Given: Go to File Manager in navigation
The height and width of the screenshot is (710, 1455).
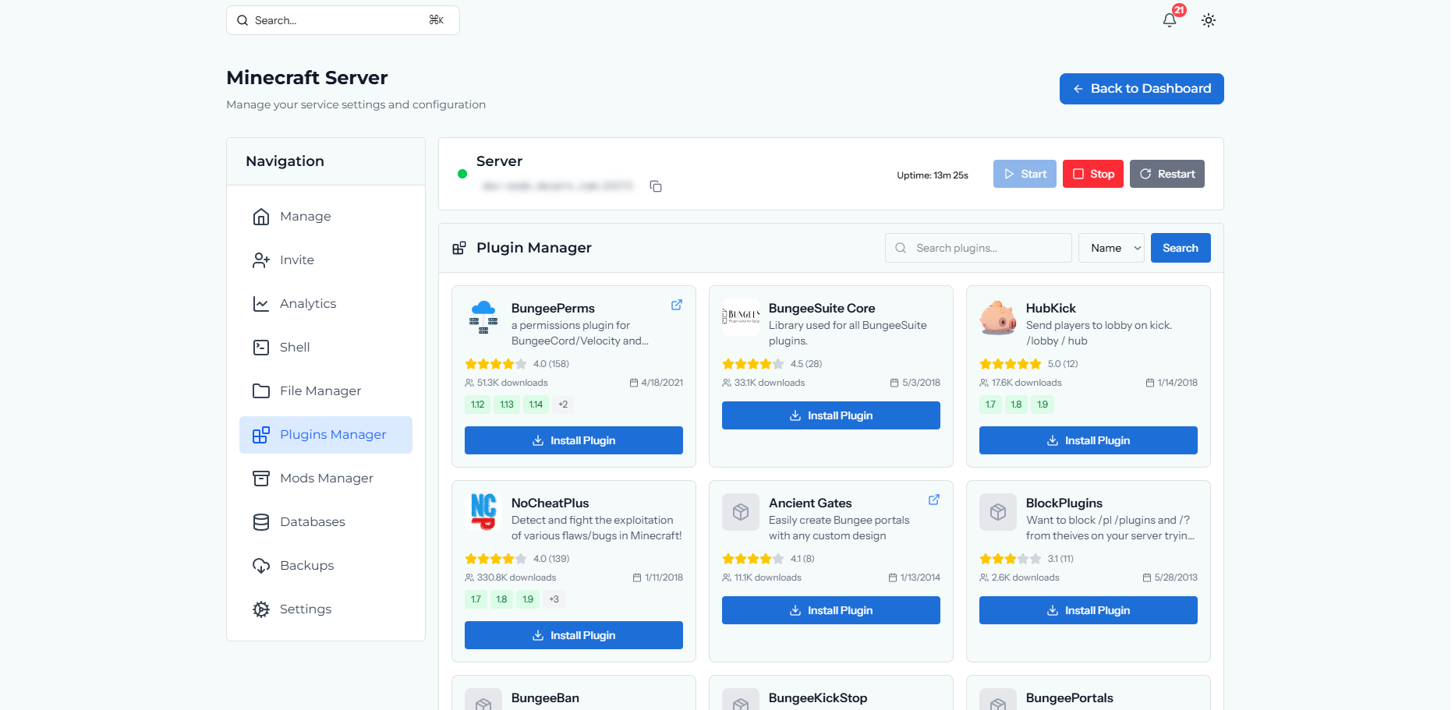Looking at the screenshot, I should pos(326,391).
